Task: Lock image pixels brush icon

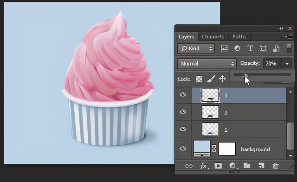Action: (x=211, y=79)
